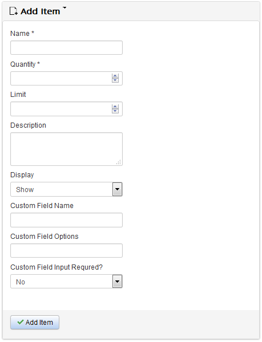Click the Add Item page icon in header
Image resolution: width=262 pixels, height=342 pixels.
coord(14,11)
